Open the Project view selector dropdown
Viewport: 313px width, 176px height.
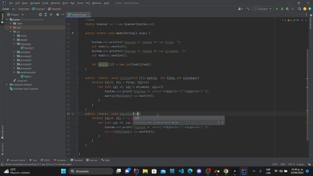15,15
